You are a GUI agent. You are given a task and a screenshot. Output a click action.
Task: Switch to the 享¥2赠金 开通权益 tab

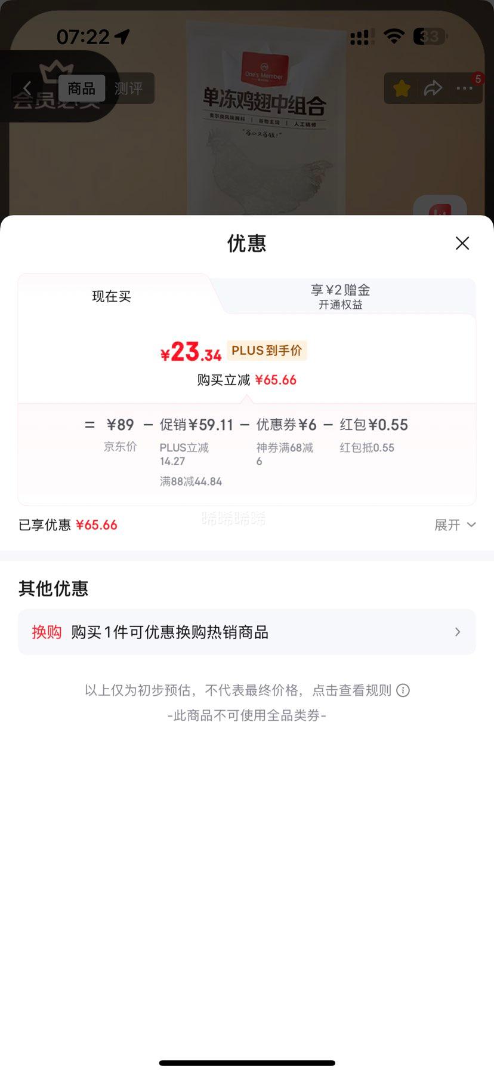pyautogui.click(x=341, y=296)
